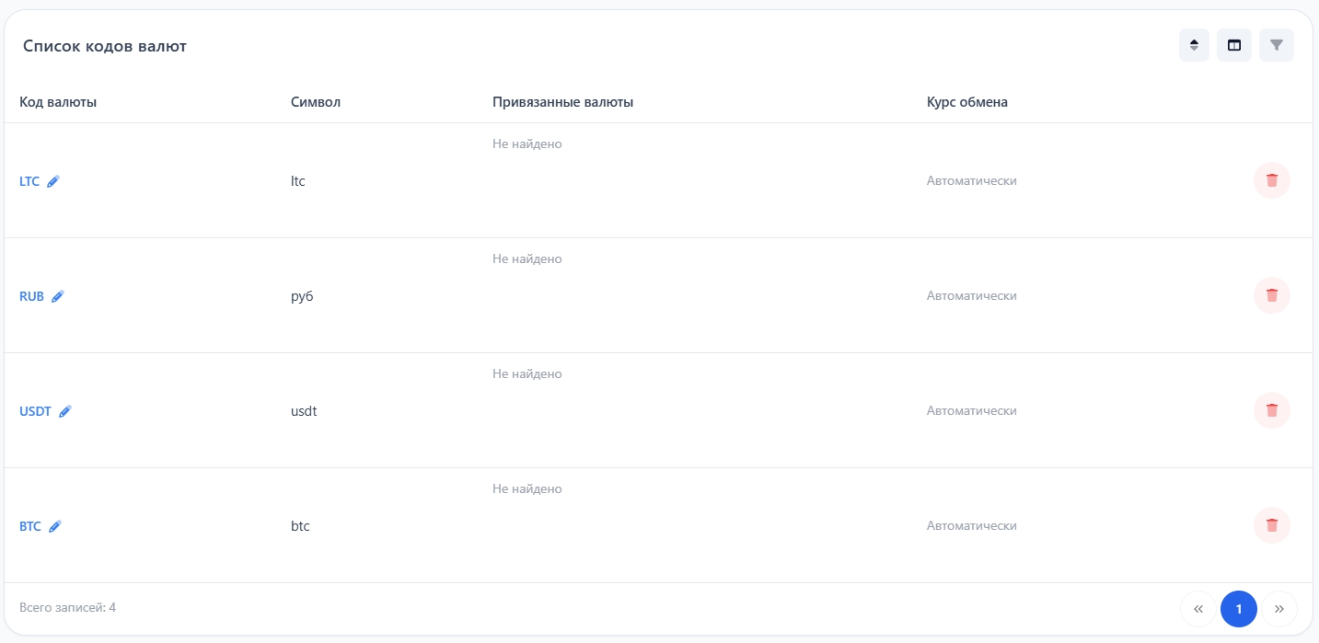Open the column visibility settings button

point(1233,45)
